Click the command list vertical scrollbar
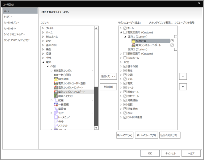The height and width of the screenshot is (160, 204). point(96,107)
